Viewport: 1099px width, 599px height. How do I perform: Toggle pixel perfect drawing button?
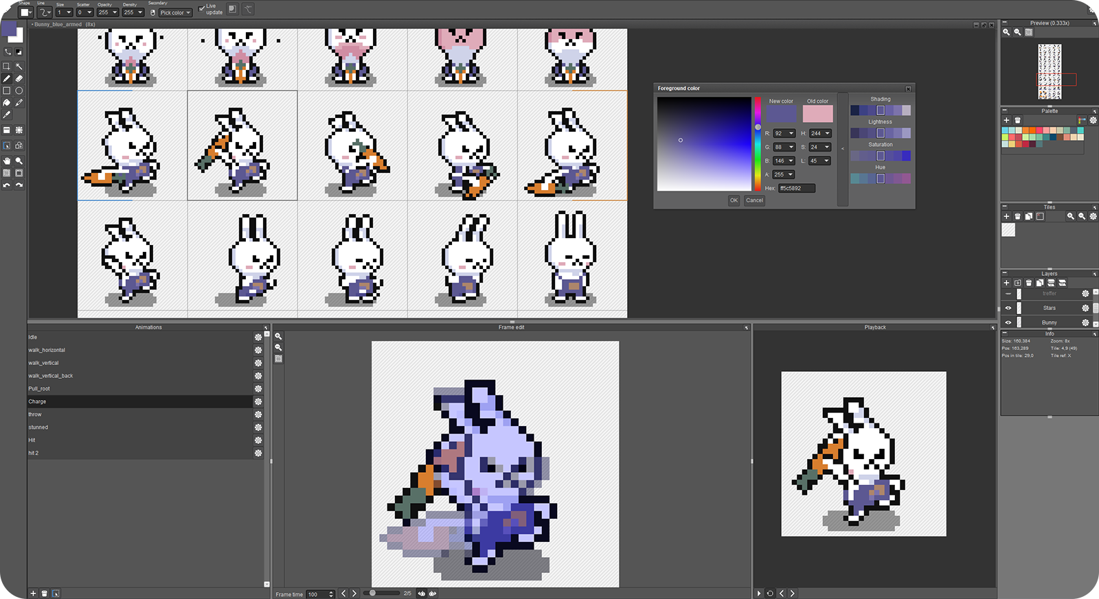click(232, 9)
